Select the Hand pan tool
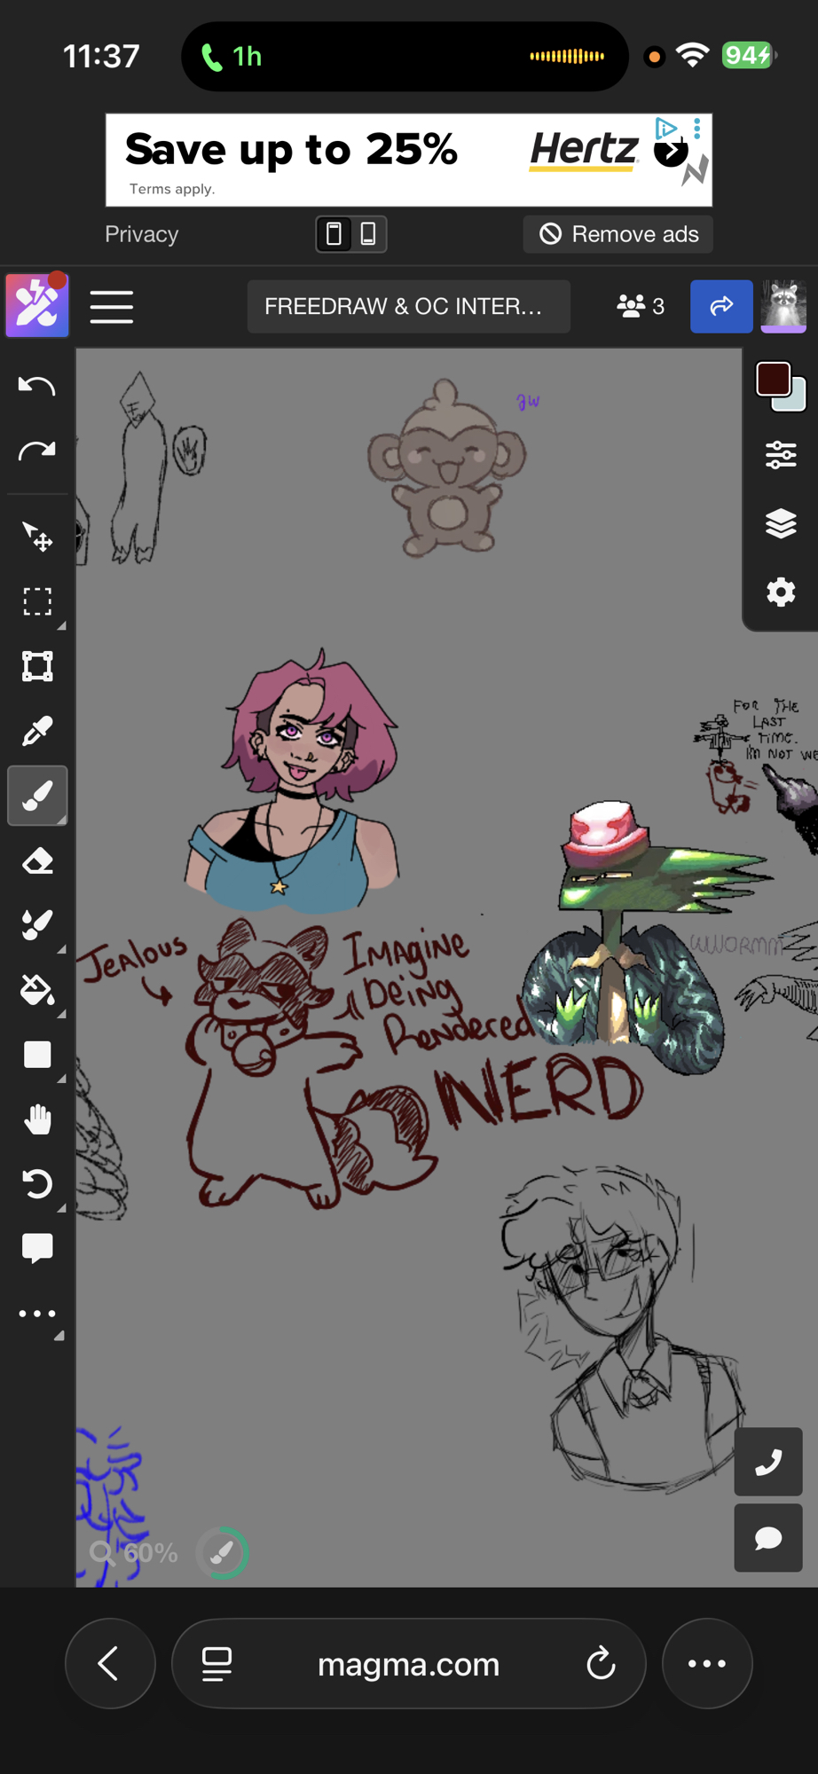The image size is (818, 1774). (37, 1119)
